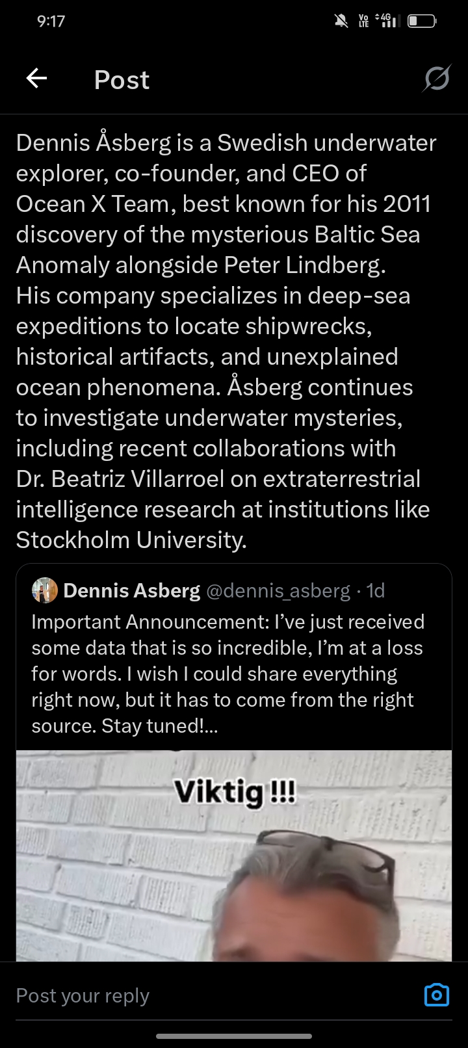Viewport: 468px width, 1048px height.
Task: Tap the 'Post' header title
Action: 122,80
